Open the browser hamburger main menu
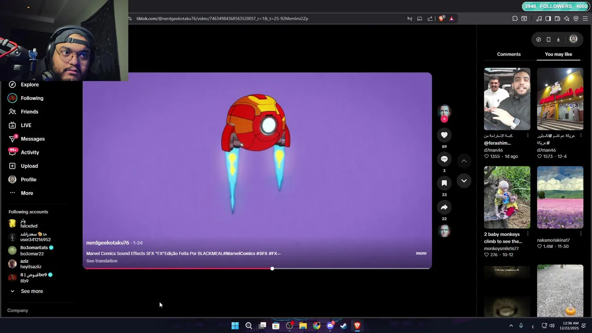This screenshot has width=592, height=333. 585,18
